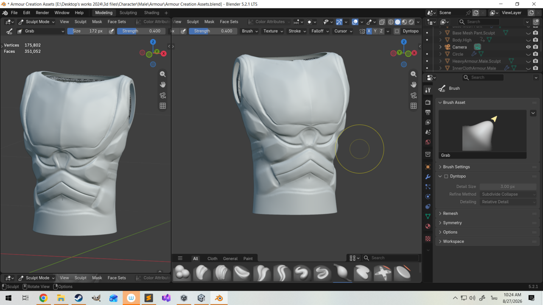Open Brush settings dropdown
This screenshot has width=543, height=305.
(x=249, y=31)
